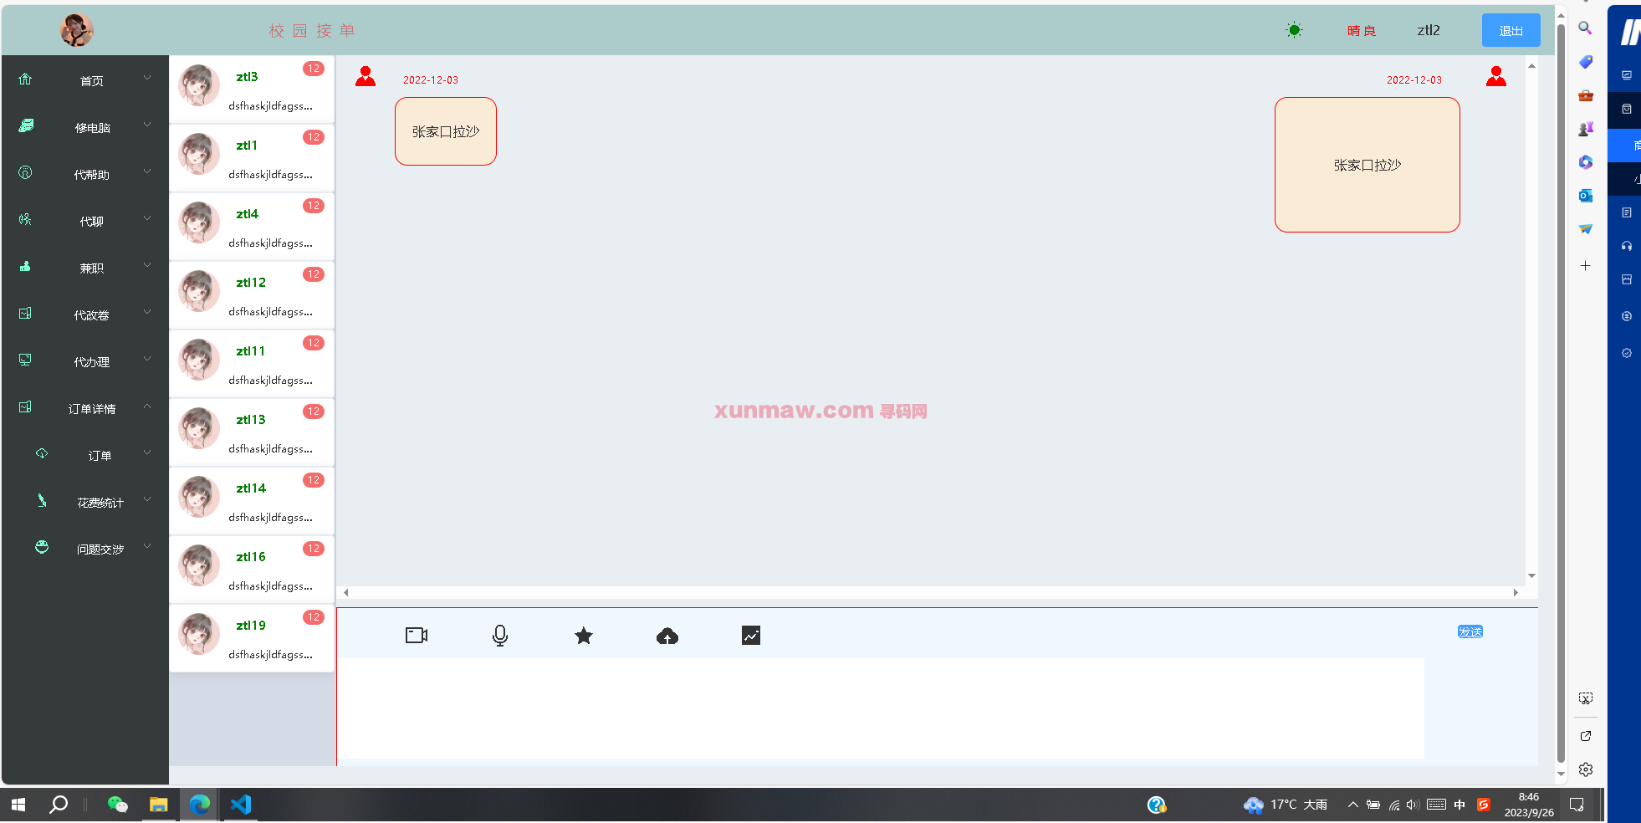Collapse the 订单详情 menu chevron
Screen dimensions: 1641x823
click(x=147, y=406)
